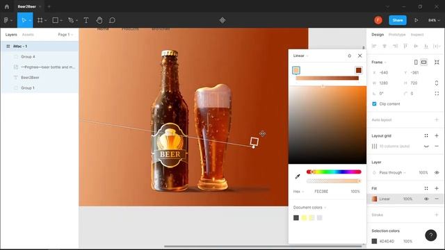Expand Document colors dropdown
445x250 pixels.
(x=309, y=208)
